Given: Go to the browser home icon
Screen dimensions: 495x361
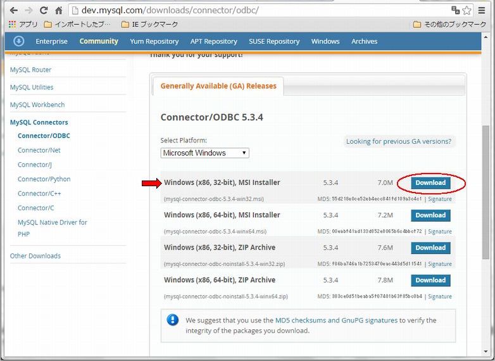Looking at the screenshot, I should 59,10.
